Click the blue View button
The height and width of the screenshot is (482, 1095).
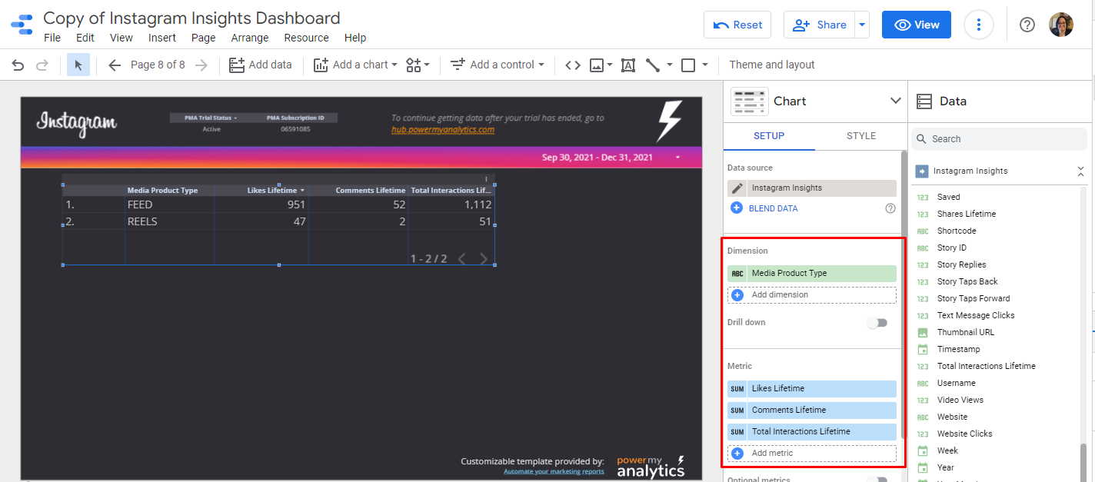point(916,25)
